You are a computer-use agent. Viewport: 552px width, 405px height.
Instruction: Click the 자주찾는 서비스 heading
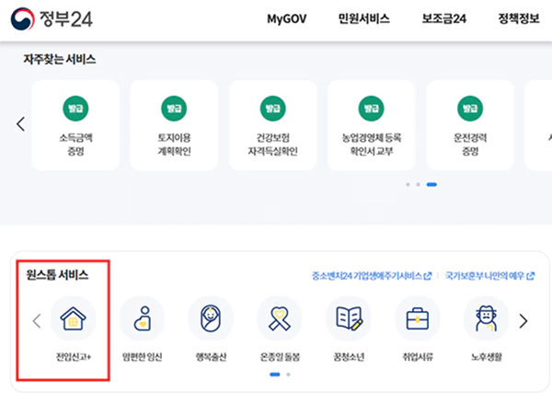coord(60,59)
